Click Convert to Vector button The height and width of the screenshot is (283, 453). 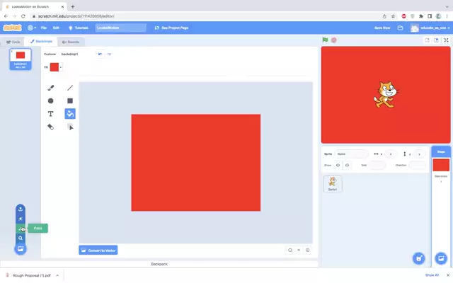[98, 250]
